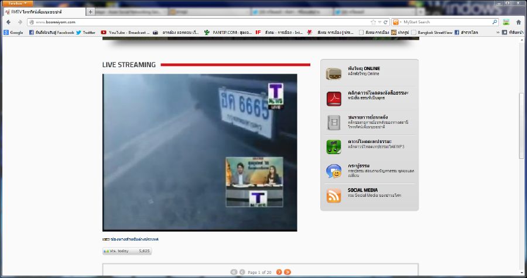
Task: Click the orange RSS Social Media icon
Action: pyautogui.click(x=334, y=196)
